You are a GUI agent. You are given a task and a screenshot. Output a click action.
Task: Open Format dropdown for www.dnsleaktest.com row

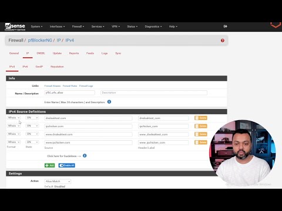[14, 134]
